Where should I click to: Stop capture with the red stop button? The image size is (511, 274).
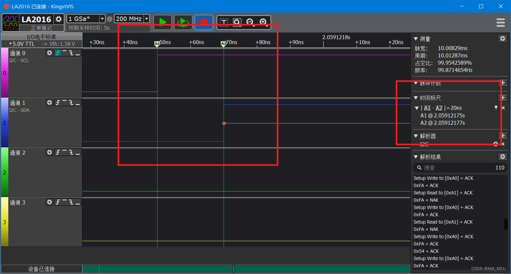[x=204, y=22]
